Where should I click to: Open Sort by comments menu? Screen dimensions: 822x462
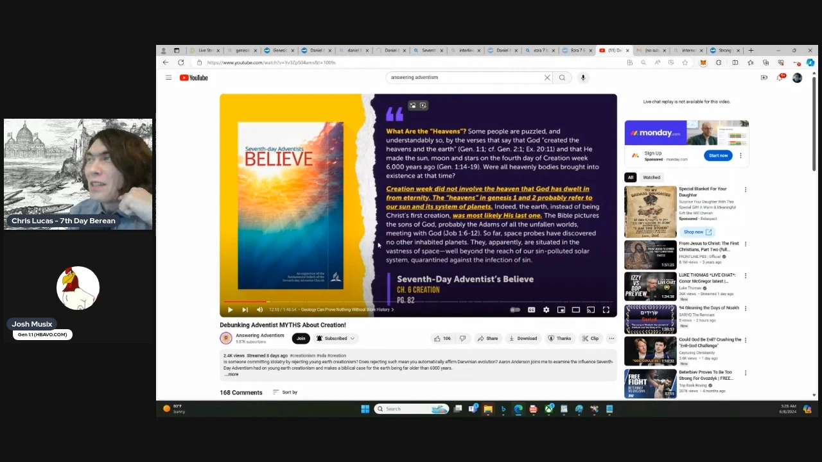(285, 392)
